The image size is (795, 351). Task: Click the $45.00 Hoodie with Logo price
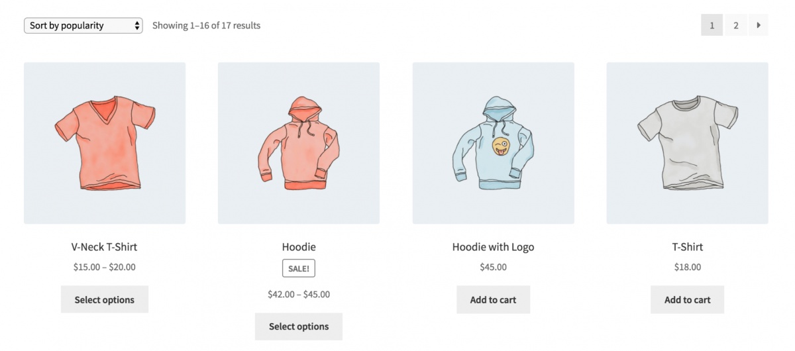[x=493, y=268]
